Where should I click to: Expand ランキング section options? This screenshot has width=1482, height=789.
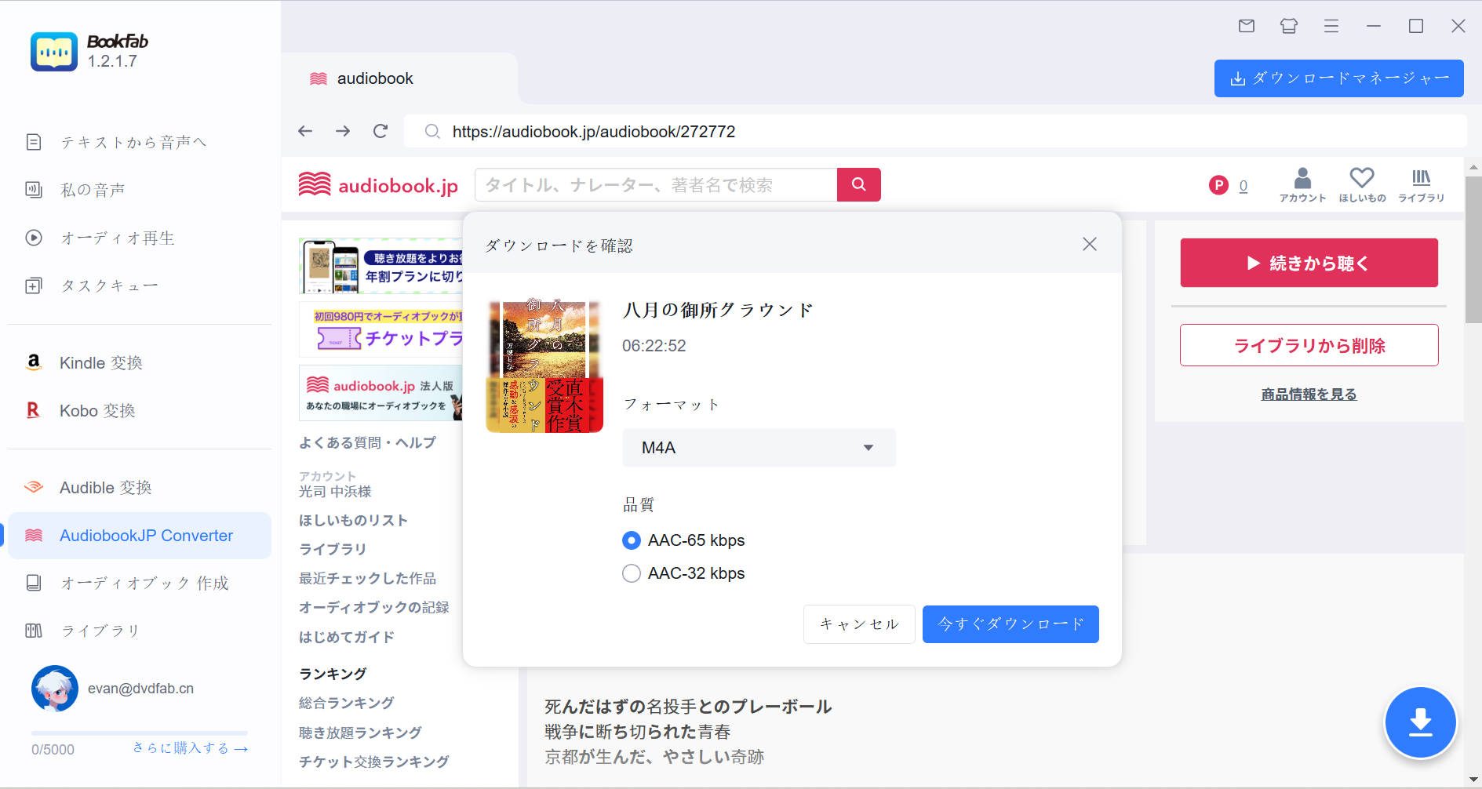(x=331, y=673)
